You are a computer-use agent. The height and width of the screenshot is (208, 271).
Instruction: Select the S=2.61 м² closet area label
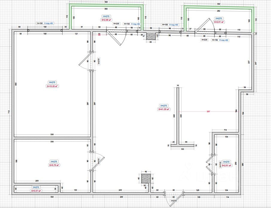(226, 165)
